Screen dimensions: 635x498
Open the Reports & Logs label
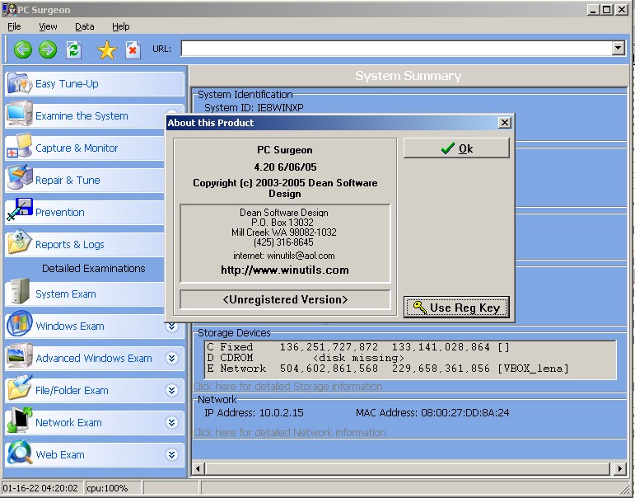[x=70, y=245]
